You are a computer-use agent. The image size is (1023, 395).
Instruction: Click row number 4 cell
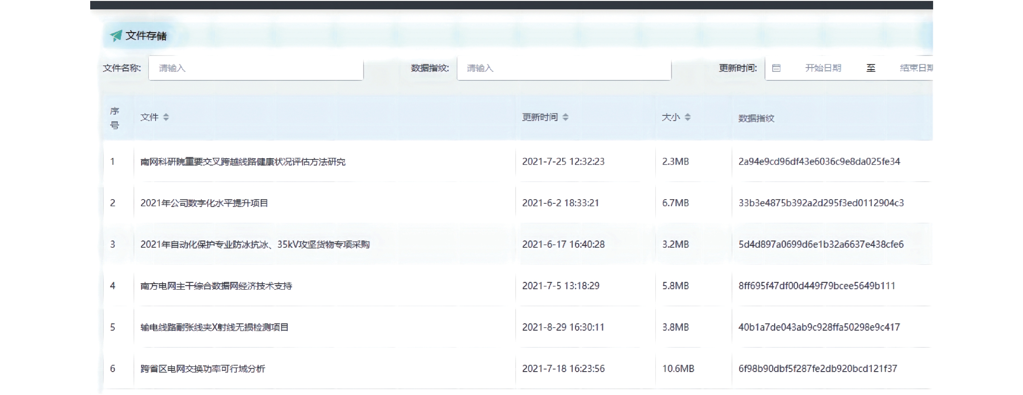(113, 285)
